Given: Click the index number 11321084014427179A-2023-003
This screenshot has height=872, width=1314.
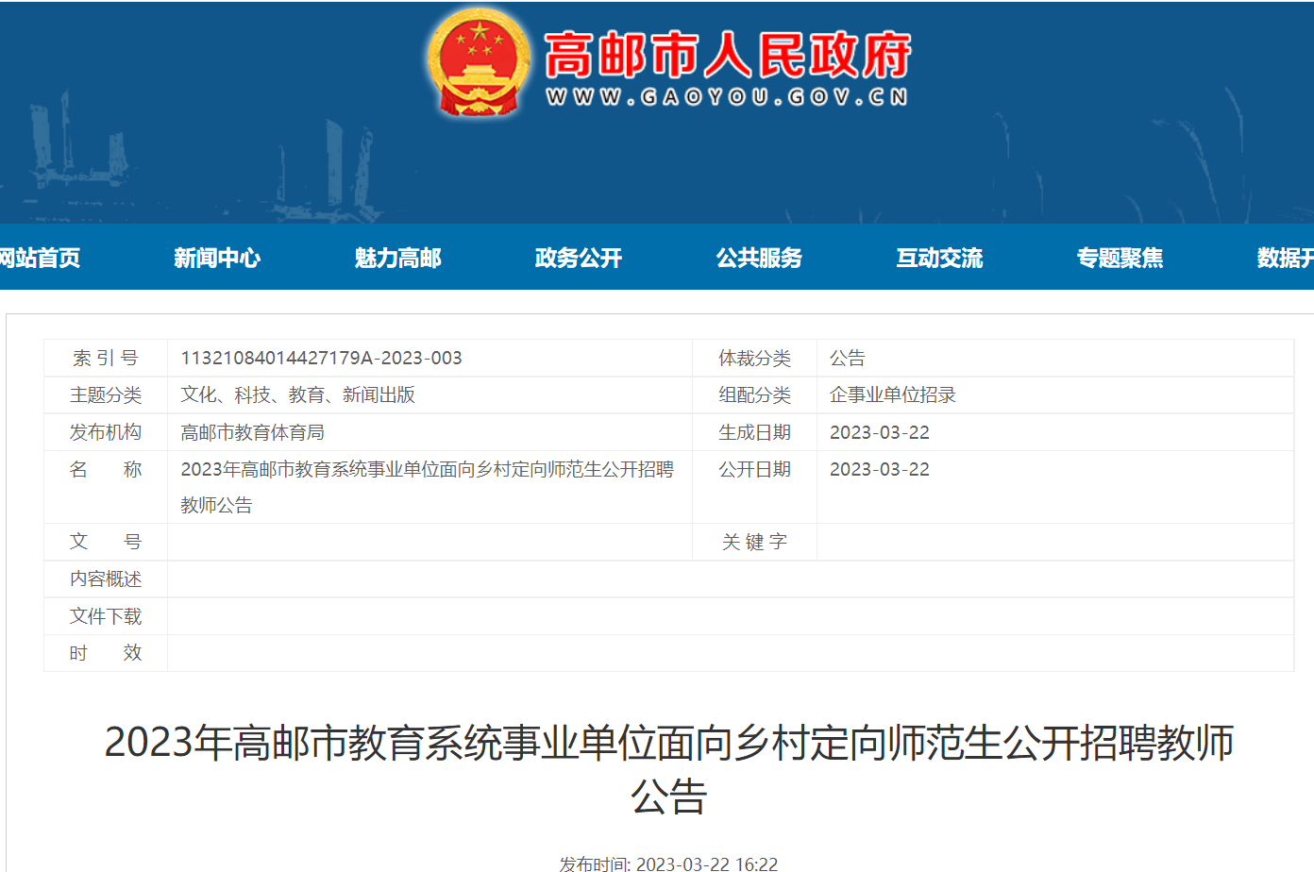Looking at the screenshot, I should tap(322, 358).
